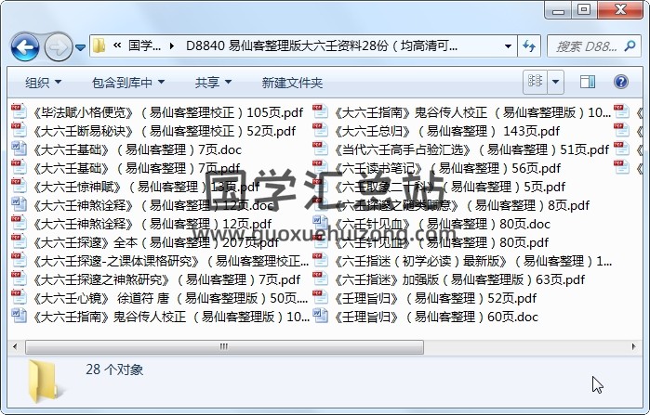Select PDF icon of 当代六壬高手占验汇选 51页
The height and width of the screenshot is (415, 650).
320,149
